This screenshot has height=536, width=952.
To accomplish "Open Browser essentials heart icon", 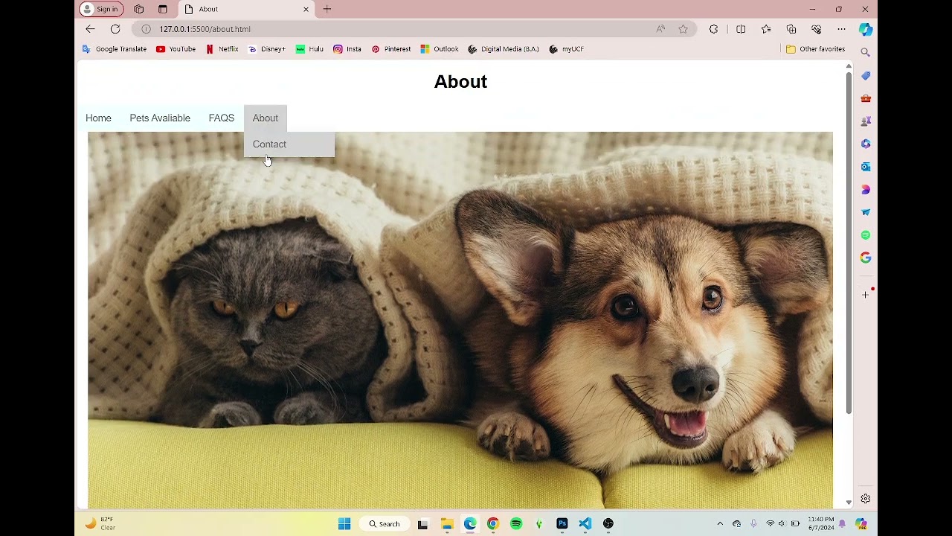I will [817, 29].
